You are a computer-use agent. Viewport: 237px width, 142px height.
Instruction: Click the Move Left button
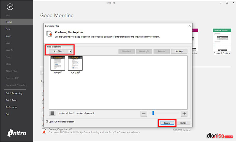click(x=126, y=51)
